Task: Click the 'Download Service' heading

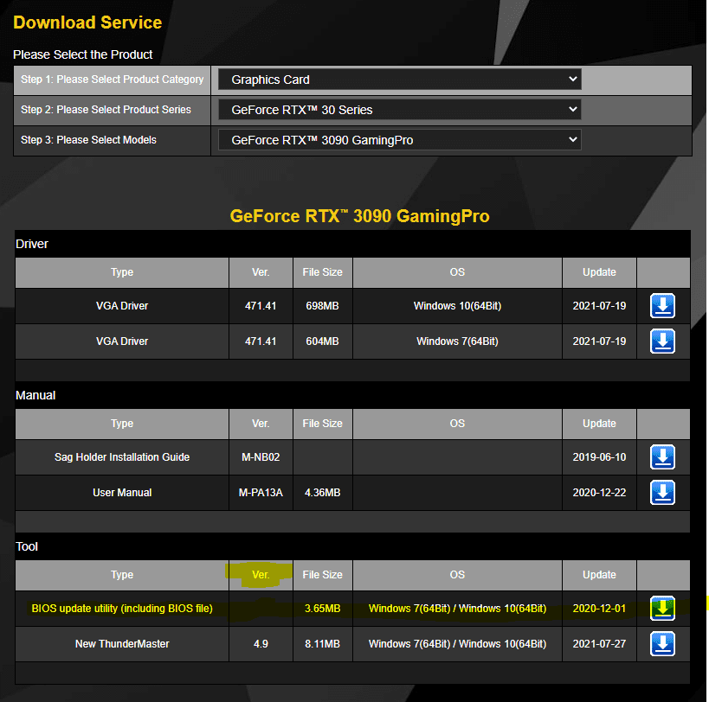Action: coord(87,22)
